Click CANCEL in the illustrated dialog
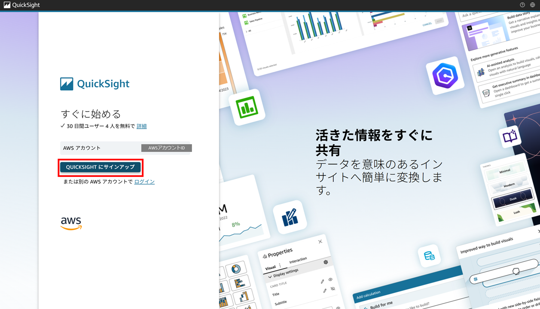This screenshot has width=540, height=309. (427, 24)
